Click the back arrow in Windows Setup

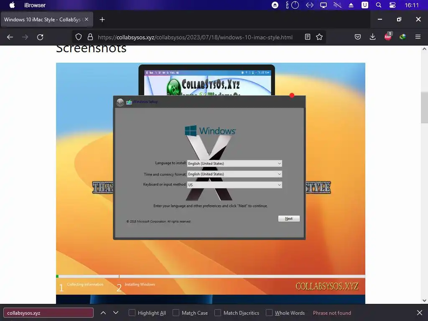point(120,102)
